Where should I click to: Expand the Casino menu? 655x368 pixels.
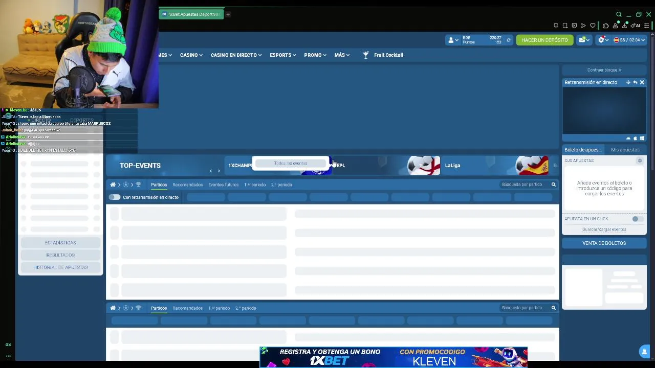(191, 55)
